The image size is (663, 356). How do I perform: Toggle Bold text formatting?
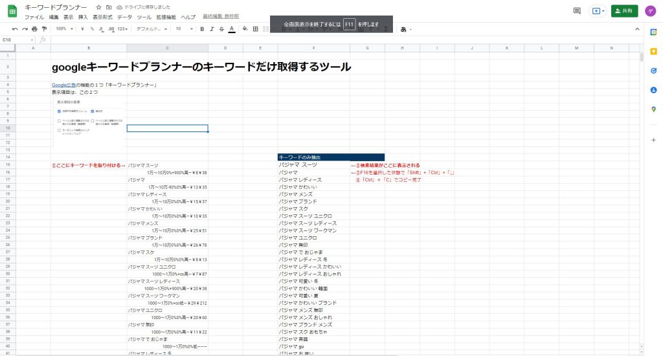(x=202, y=29)
